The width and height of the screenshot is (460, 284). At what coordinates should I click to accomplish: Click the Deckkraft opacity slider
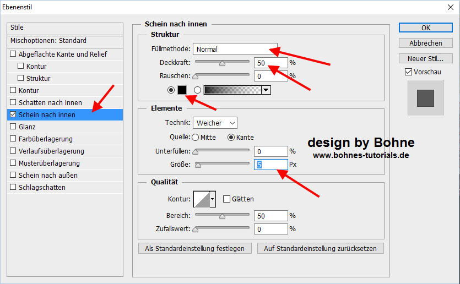[x=222, y=63]
